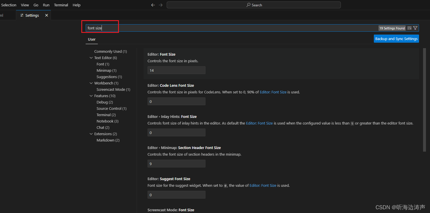The image size is (430, 213).
Task: Click 'Controls the font size in pixels.' description
Action: tap(173, 61)
